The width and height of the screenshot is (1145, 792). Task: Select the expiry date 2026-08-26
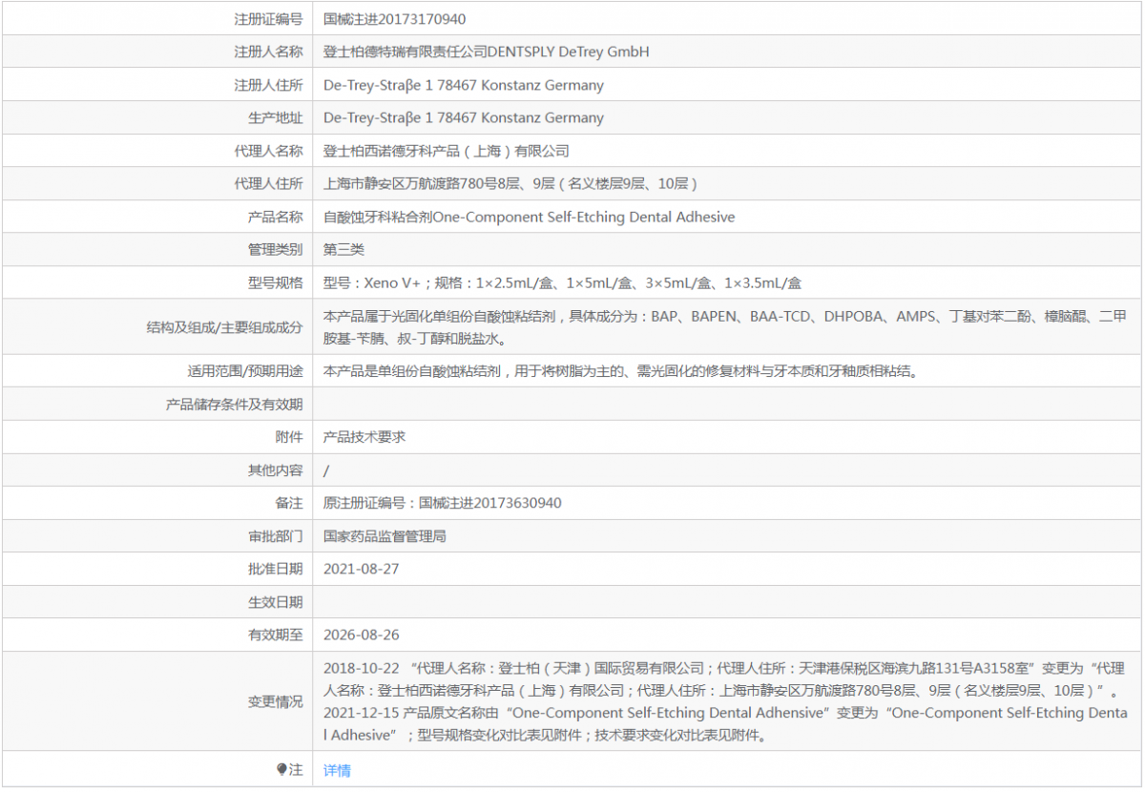pos(362,635)
